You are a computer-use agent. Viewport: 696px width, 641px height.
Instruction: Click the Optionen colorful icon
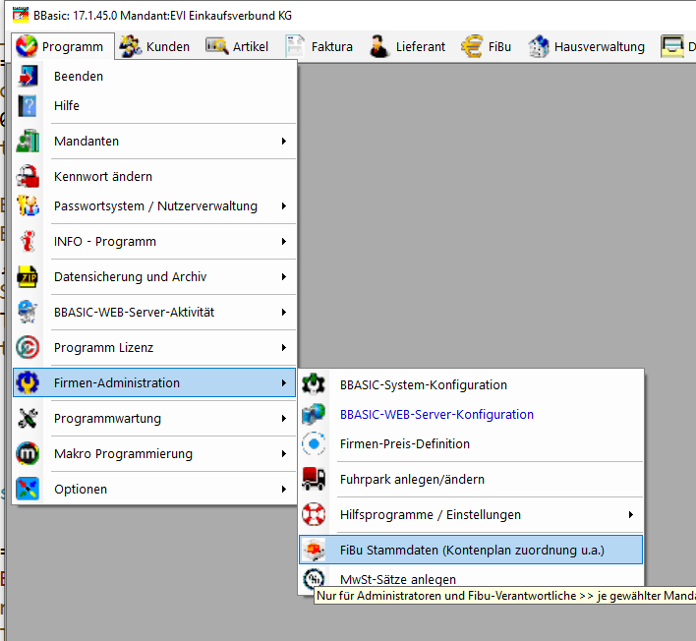28,490
